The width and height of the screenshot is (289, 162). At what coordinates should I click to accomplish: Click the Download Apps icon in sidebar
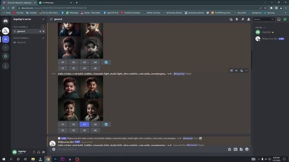click(5, 66)
